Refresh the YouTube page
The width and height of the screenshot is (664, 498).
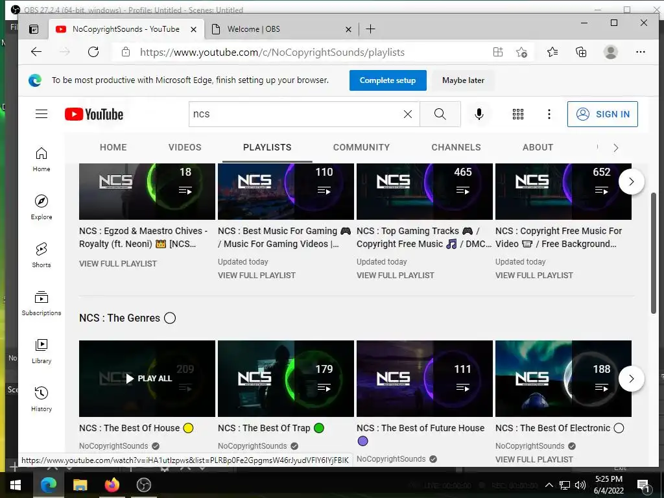click(x=93, y=52)
